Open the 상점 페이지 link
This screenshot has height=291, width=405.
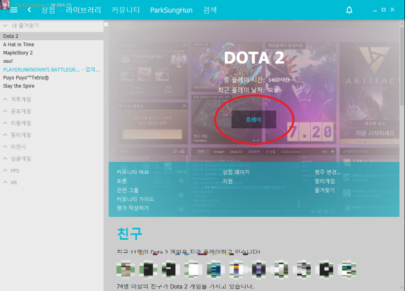click(x=236, y=172)
